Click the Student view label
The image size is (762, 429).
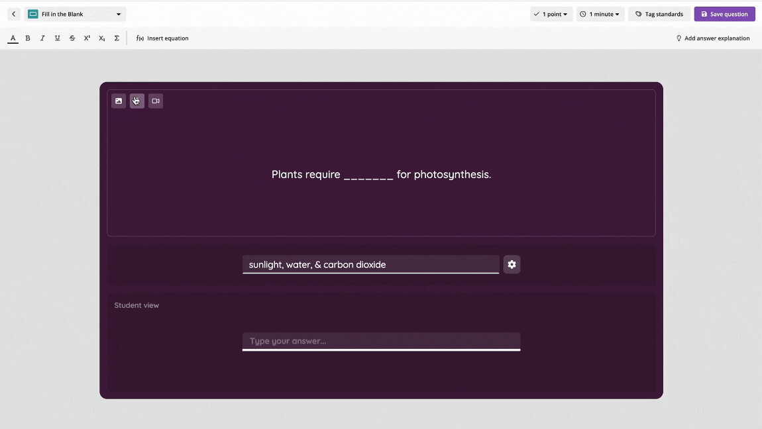coord(136,305)
